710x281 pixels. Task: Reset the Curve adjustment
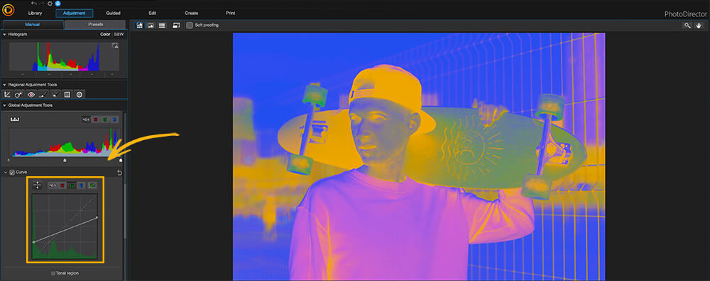coord(119,172)
